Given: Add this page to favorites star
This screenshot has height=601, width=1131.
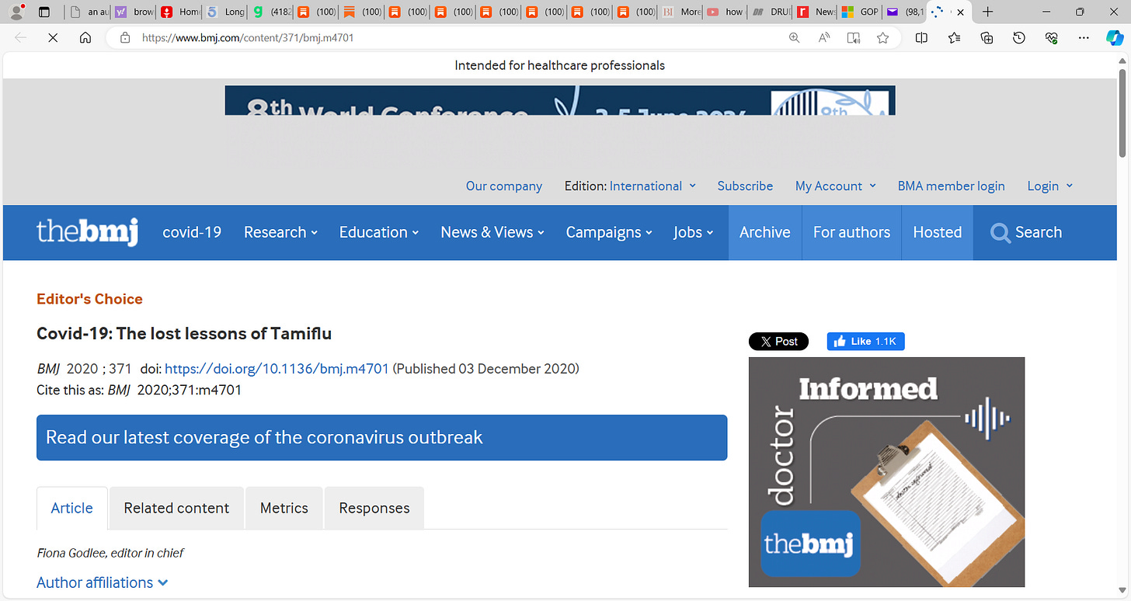Looking at the screenshot, I should click(882, 37).
